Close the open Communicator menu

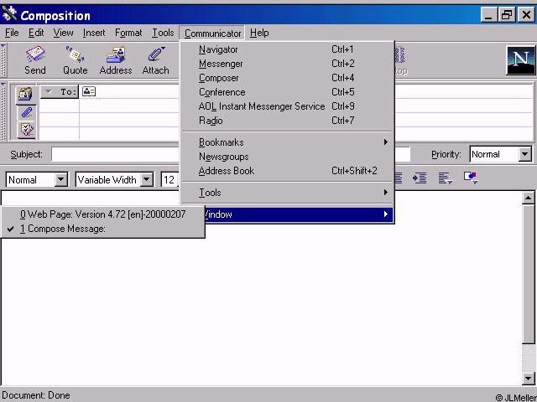tap(212, 33)
